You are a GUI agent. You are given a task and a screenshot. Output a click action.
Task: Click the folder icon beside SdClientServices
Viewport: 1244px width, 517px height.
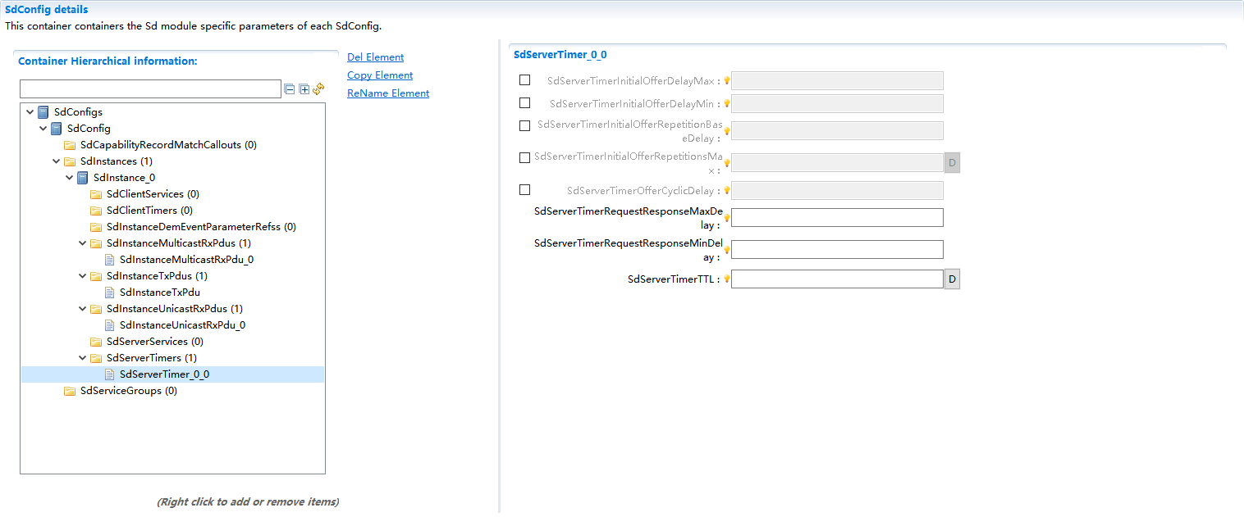pyautogui.click(x=95, y=193)
